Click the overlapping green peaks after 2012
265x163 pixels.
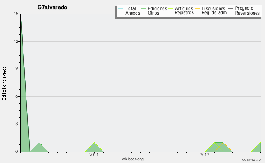pyautogui.click(x=219, y=147)
